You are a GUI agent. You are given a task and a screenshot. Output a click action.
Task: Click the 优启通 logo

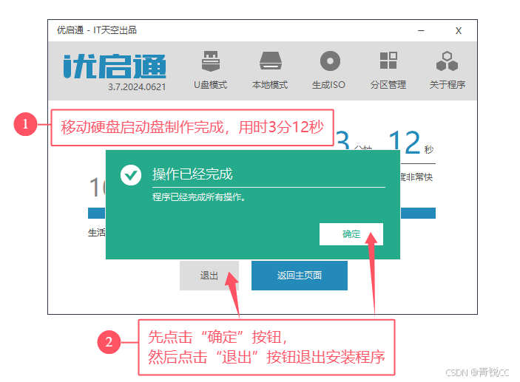pyautogui.click(x=115, y=66)
